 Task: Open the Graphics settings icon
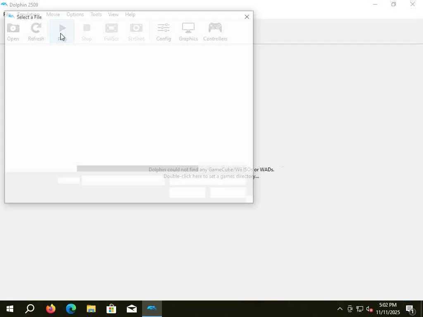pyautogui.click(x=188, y=32)
